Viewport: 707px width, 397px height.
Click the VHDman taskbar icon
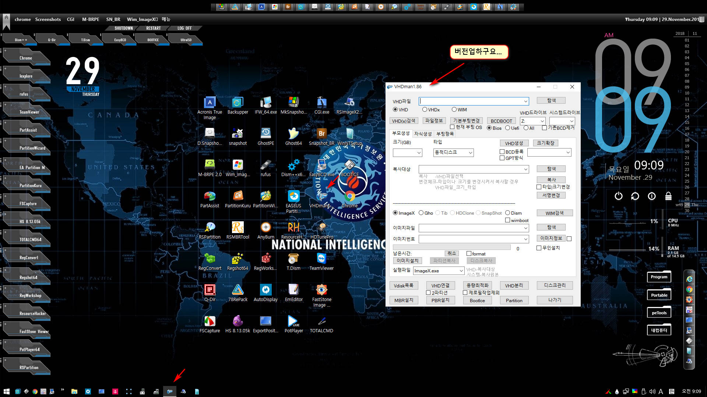pyautogui.click(x=170, y=391)
